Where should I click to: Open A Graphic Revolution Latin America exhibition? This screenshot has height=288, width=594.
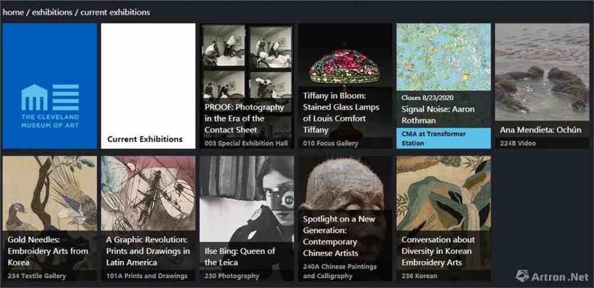[148, 219]
